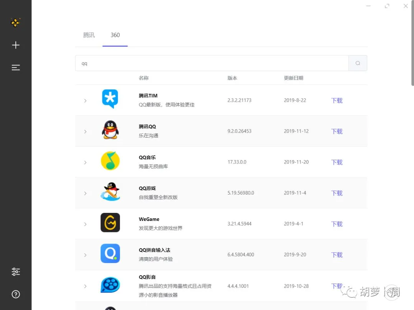
Task: Click the 名称 column header
Action: pos(144,78)
